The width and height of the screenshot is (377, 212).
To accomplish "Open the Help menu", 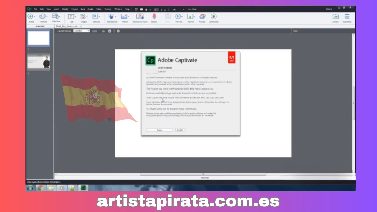I will (x=127, y=9).
